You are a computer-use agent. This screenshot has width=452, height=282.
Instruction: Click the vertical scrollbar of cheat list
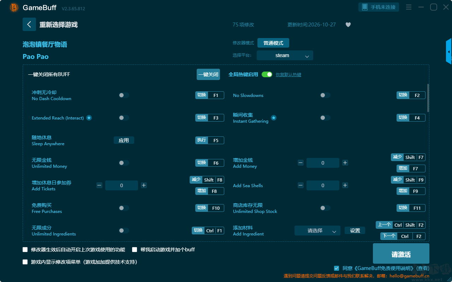pos(428,98)
